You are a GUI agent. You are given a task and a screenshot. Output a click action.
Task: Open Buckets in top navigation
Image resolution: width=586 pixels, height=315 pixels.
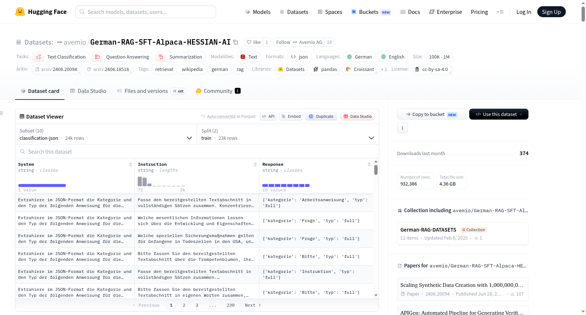[x=371, y=12]
